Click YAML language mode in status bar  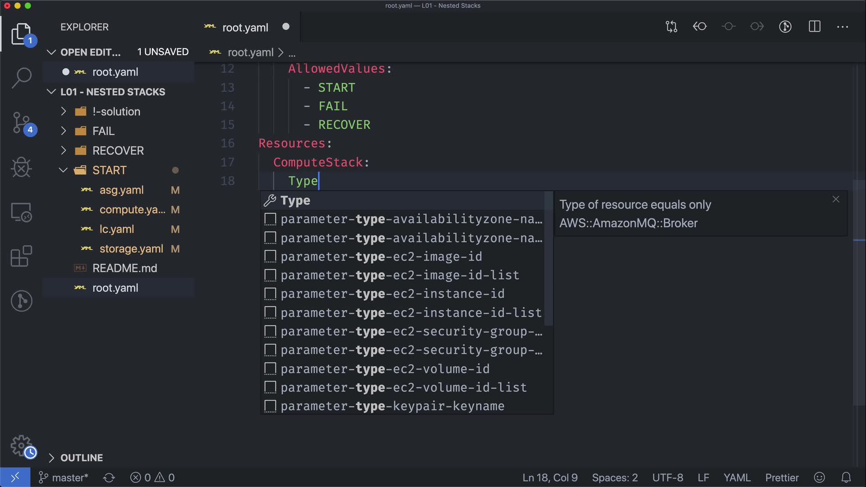(x=737, y=478)
